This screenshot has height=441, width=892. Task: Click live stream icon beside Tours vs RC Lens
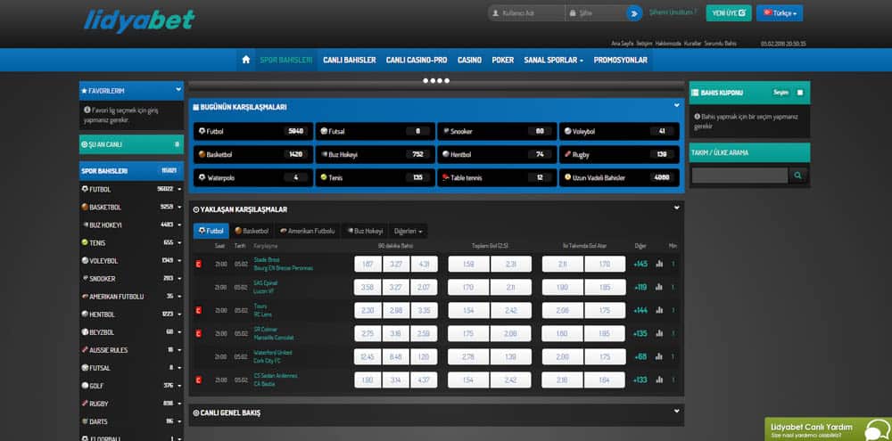coord(199,310)
